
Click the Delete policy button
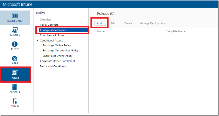tap(128, 23)
